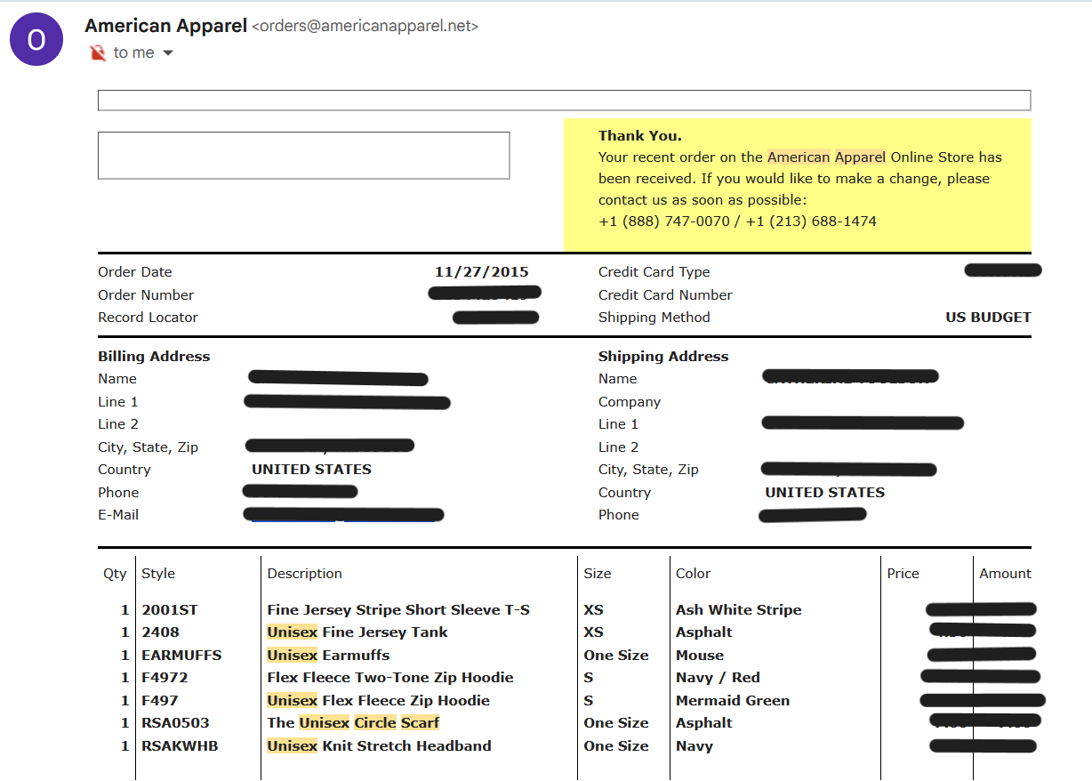
Task: Click the style code RSA0503
Action: coord(176,723)
